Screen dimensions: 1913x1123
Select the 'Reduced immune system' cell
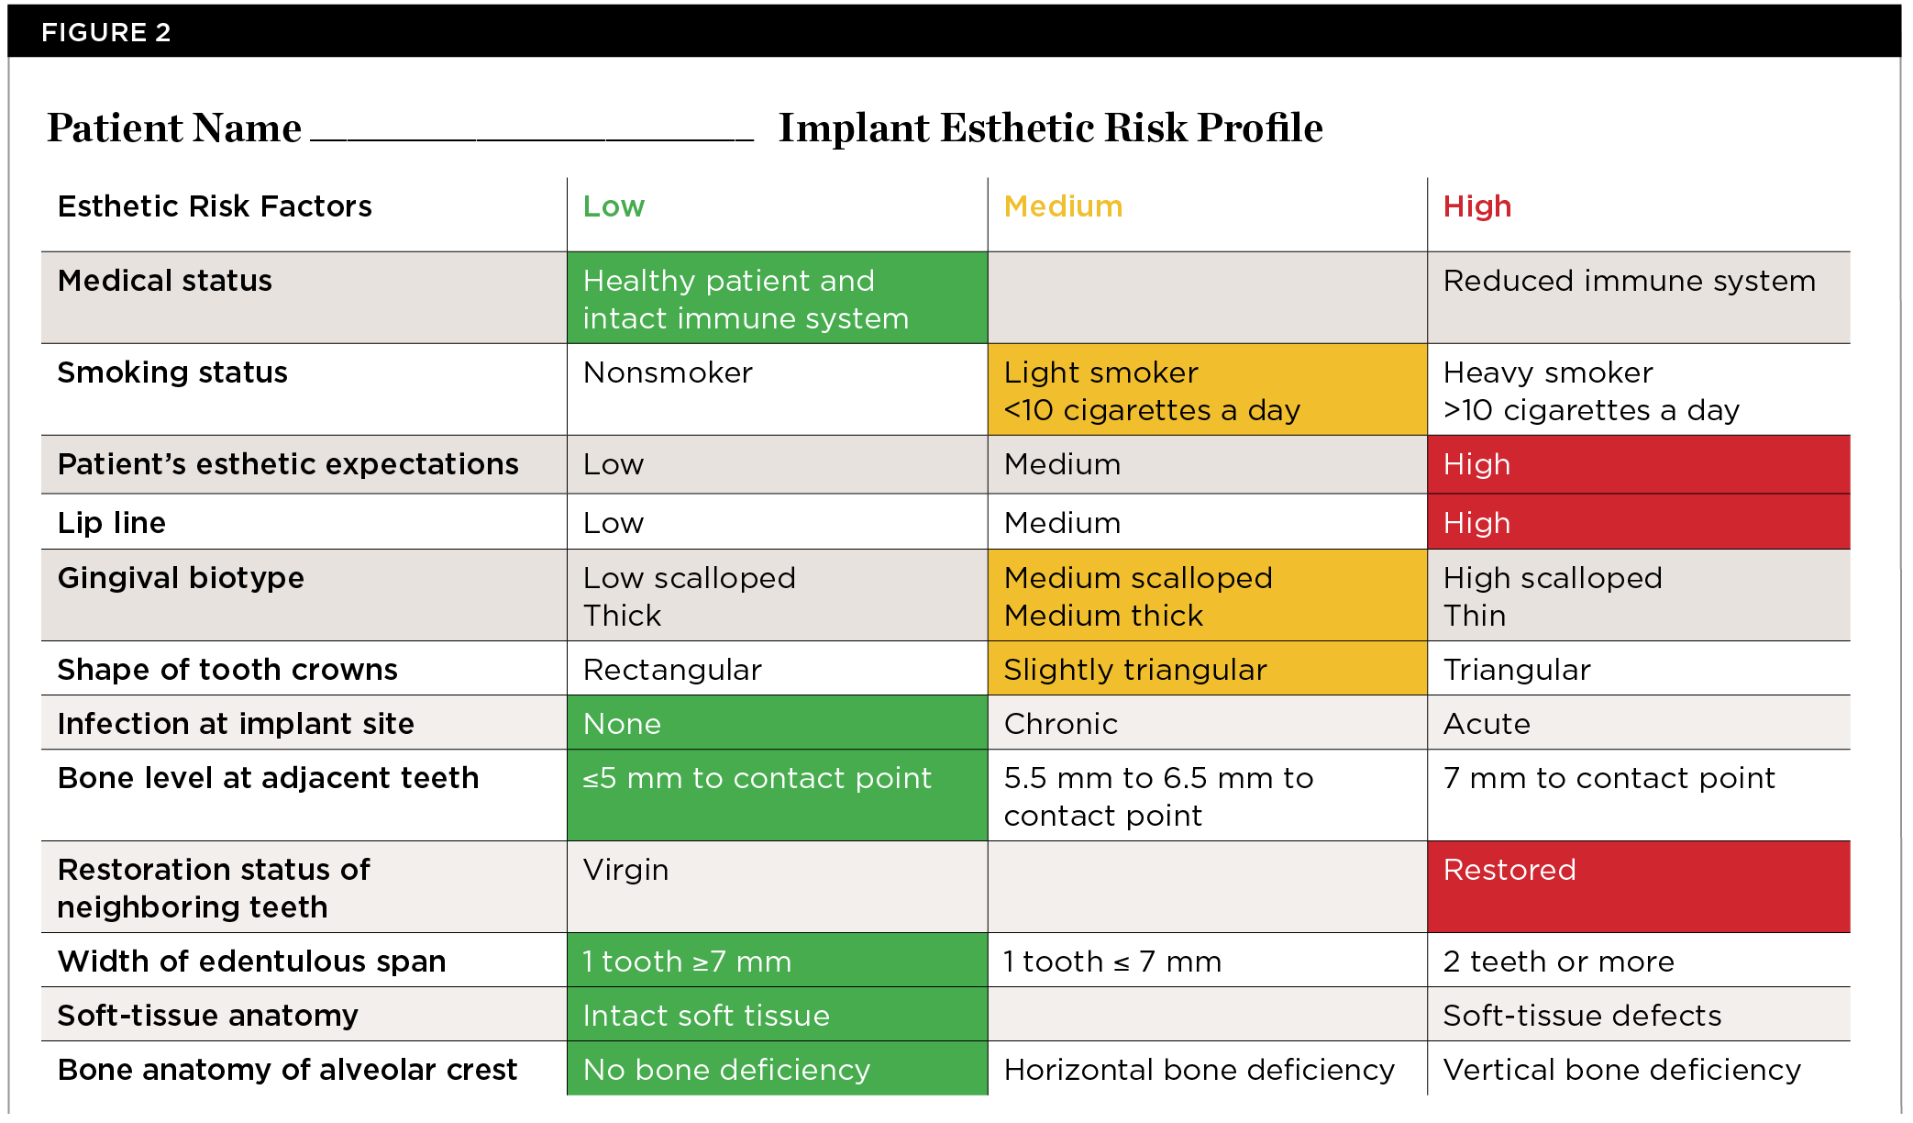[x=1629, y=281]
